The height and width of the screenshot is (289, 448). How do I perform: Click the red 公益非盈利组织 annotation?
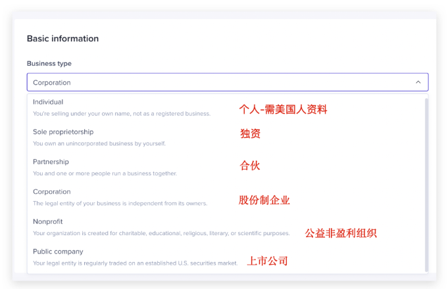340,233
